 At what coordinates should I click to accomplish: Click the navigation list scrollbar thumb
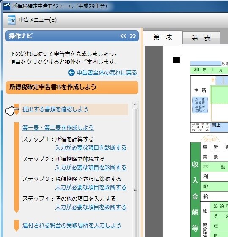click(135, 172)
